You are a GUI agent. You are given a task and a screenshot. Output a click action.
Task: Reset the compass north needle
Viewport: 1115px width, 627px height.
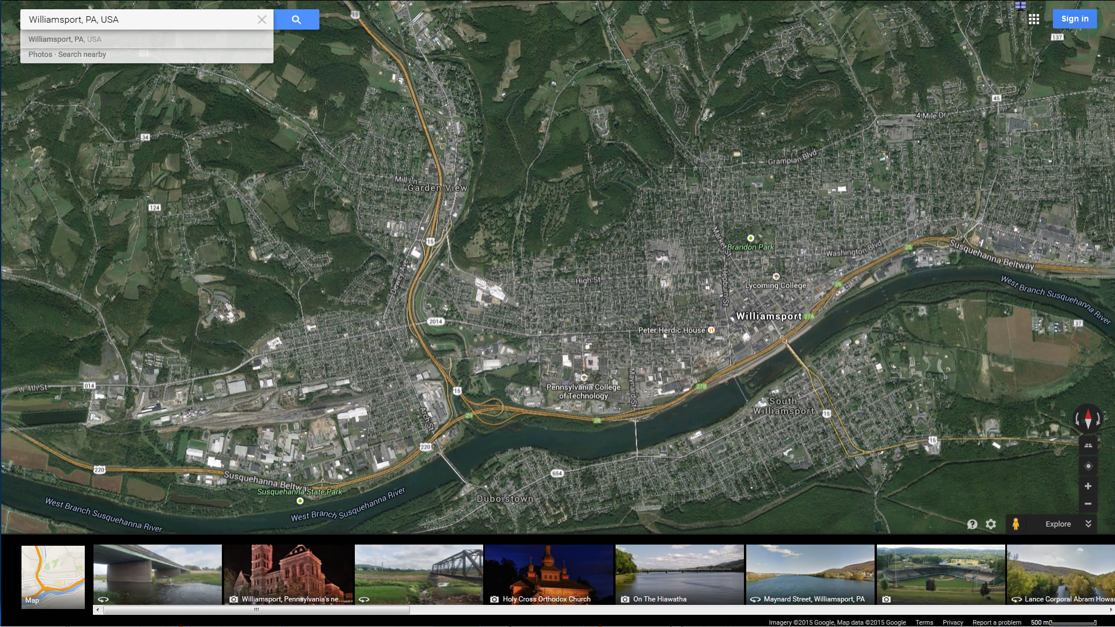click(1088, 418)
